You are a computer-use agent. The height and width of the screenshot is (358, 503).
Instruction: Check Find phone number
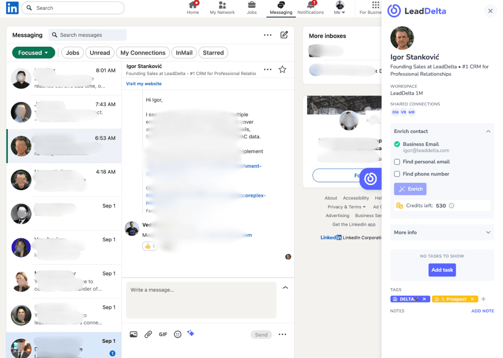click(397, 174)
